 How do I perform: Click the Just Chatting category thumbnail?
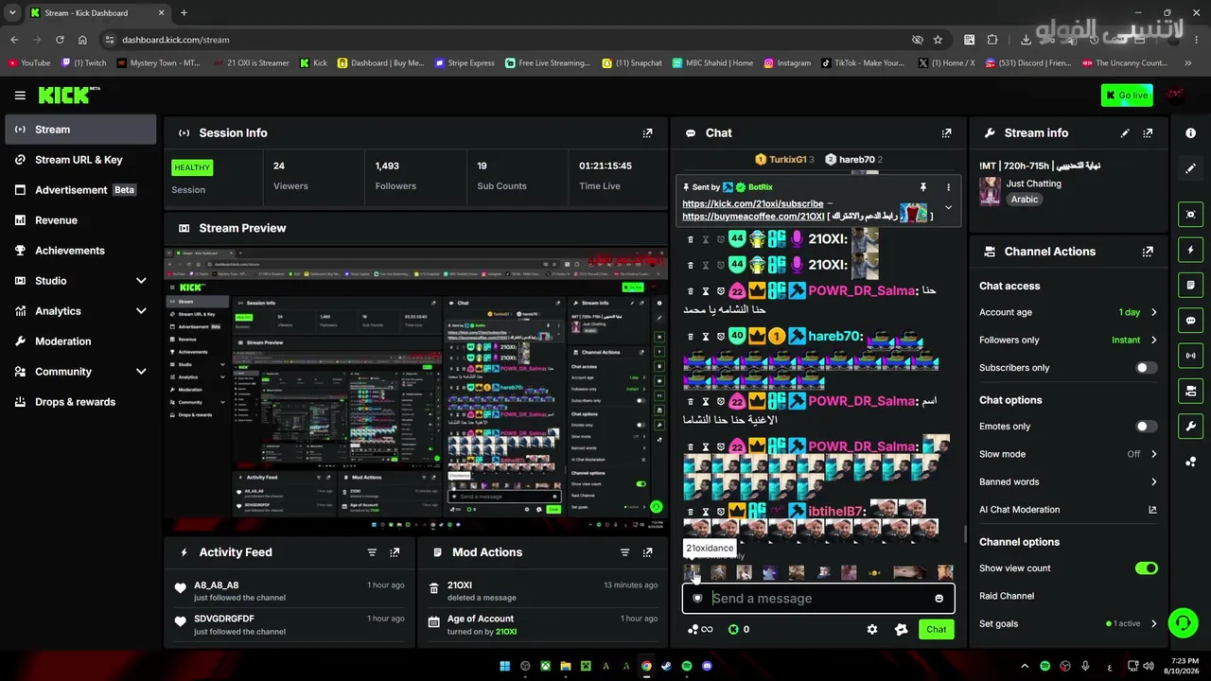pyautogui.click(x=990, y=191)
